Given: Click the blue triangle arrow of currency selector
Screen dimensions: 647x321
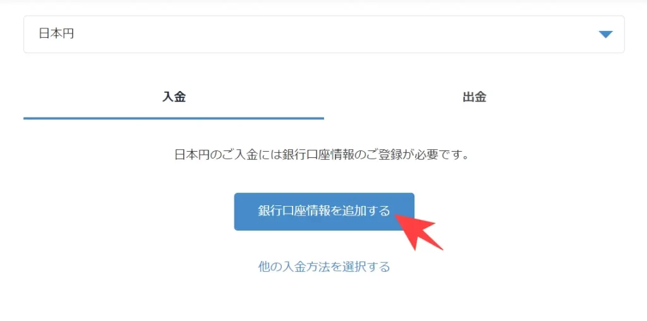Looking at the screenshot, I should pos(605,35).
